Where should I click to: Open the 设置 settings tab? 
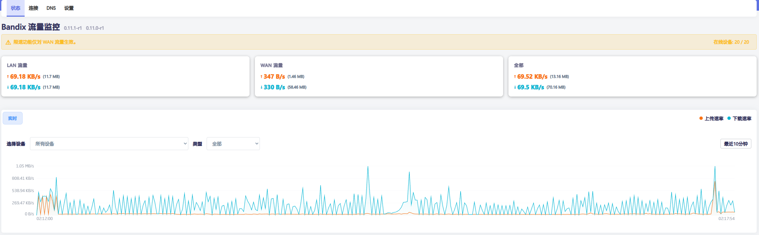click(x=69, y=8)
